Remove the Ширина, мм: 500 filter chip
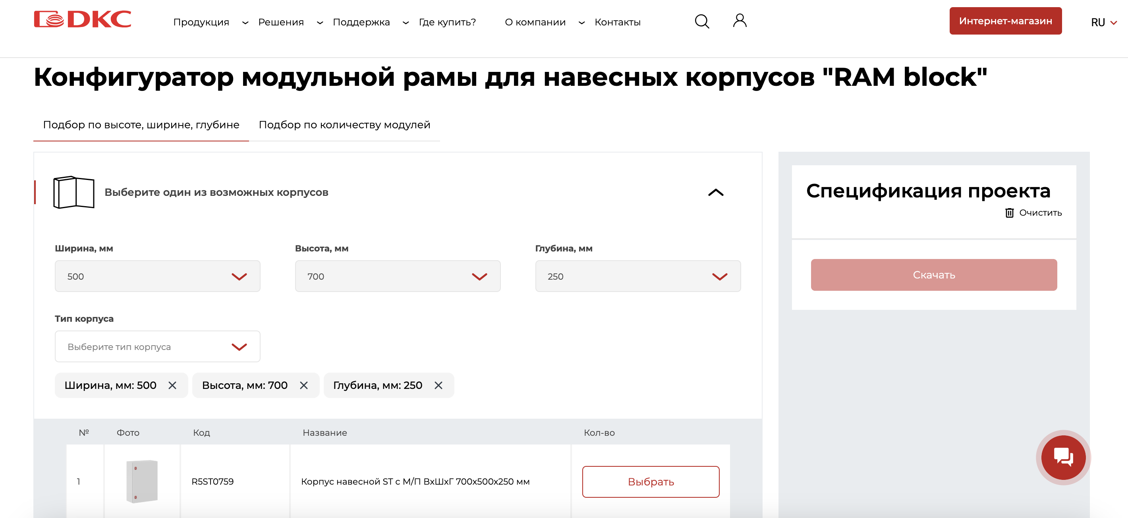Viewport: 1128px width, 518px height. coord(172,385)
